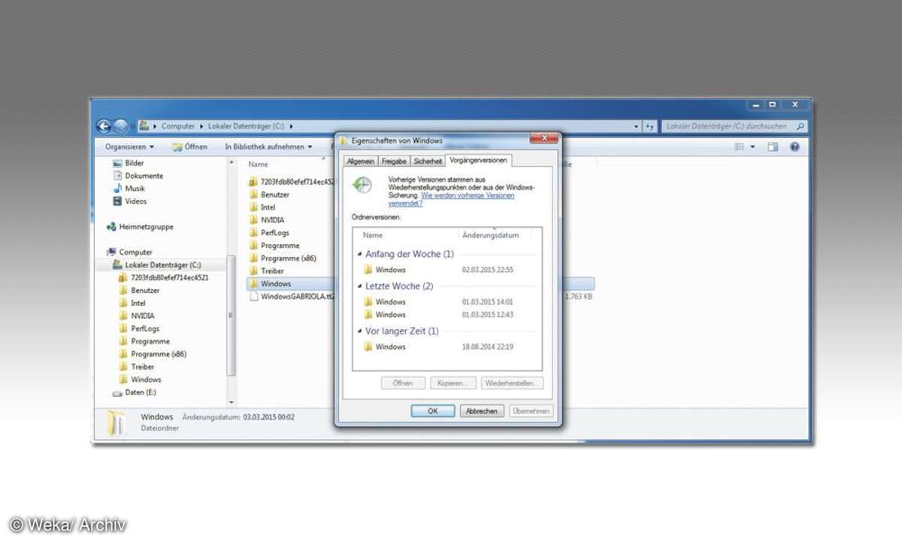Go back with the Explorer back arrow
This screenshot has height=541, width=902.
point(104,126)
